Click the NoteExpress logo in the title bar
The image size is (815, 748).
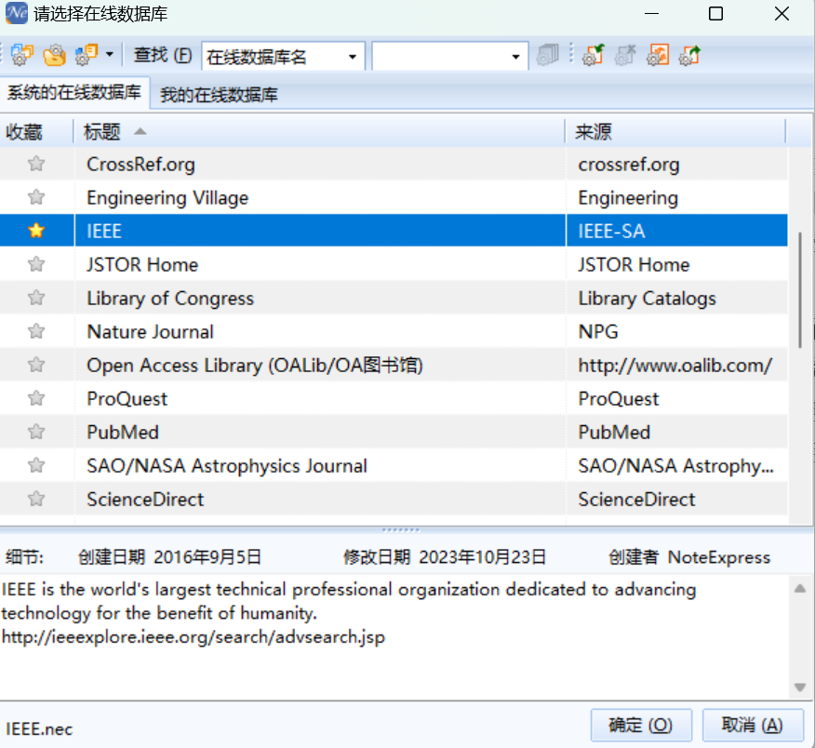coord(16,13)
